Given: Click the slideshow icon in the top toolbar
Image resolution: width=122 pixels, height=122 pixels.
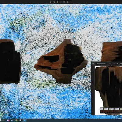Looking at the screenshot, I should [x=68, y=2].
